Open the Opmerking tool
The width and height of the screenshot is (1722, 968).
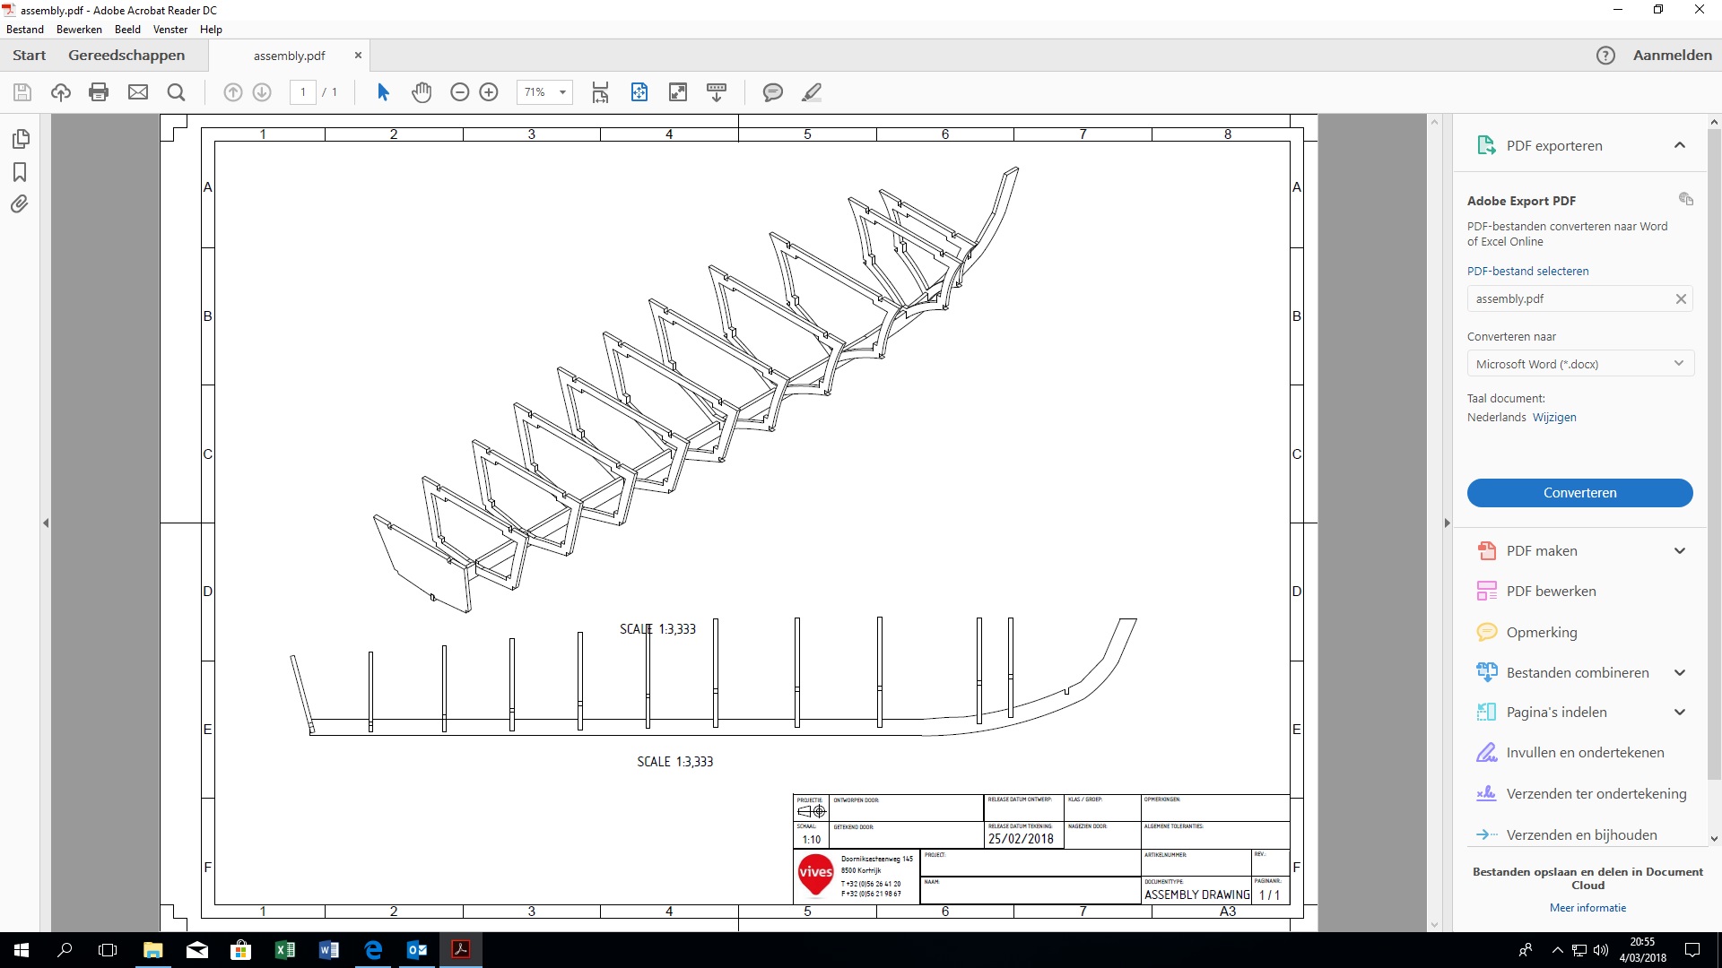coord(1541,633)
